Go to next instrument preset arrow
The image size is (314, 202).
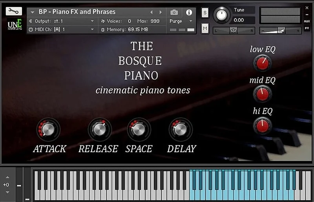click(161, 13)
